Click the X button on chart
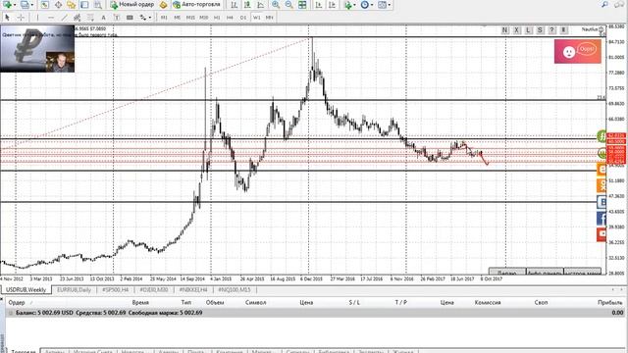The height and width of the screenshot is (353, 628). pyautogui.click(x=517, y=30)
